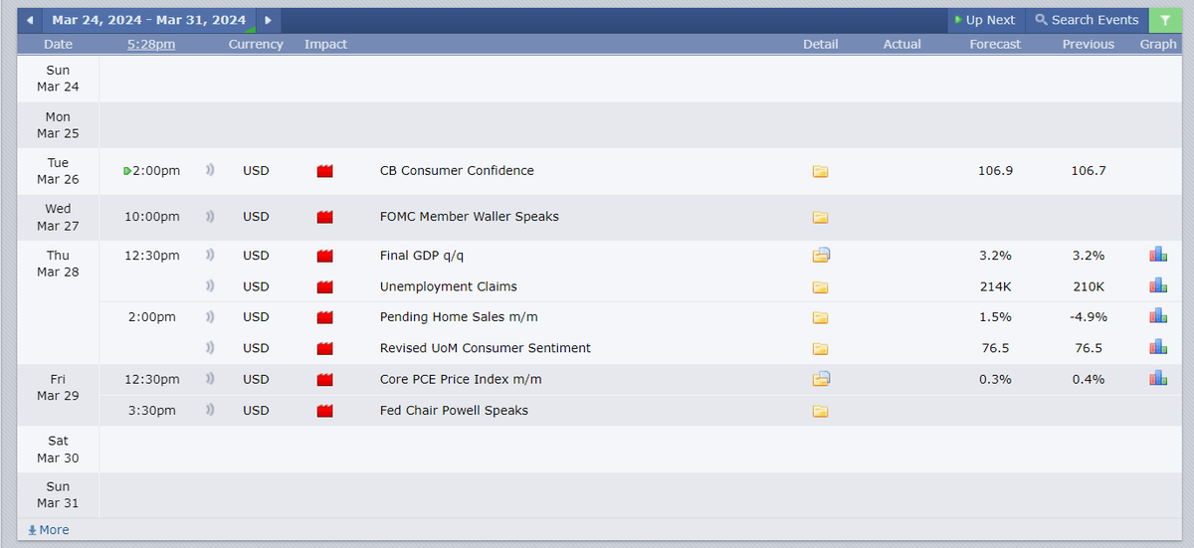Image resolution: width=1194 pixels, height=548 pixels.
Task: Open detail folder for Revised UoM Consumer Sentiment
Action: [x=820, y=349]
